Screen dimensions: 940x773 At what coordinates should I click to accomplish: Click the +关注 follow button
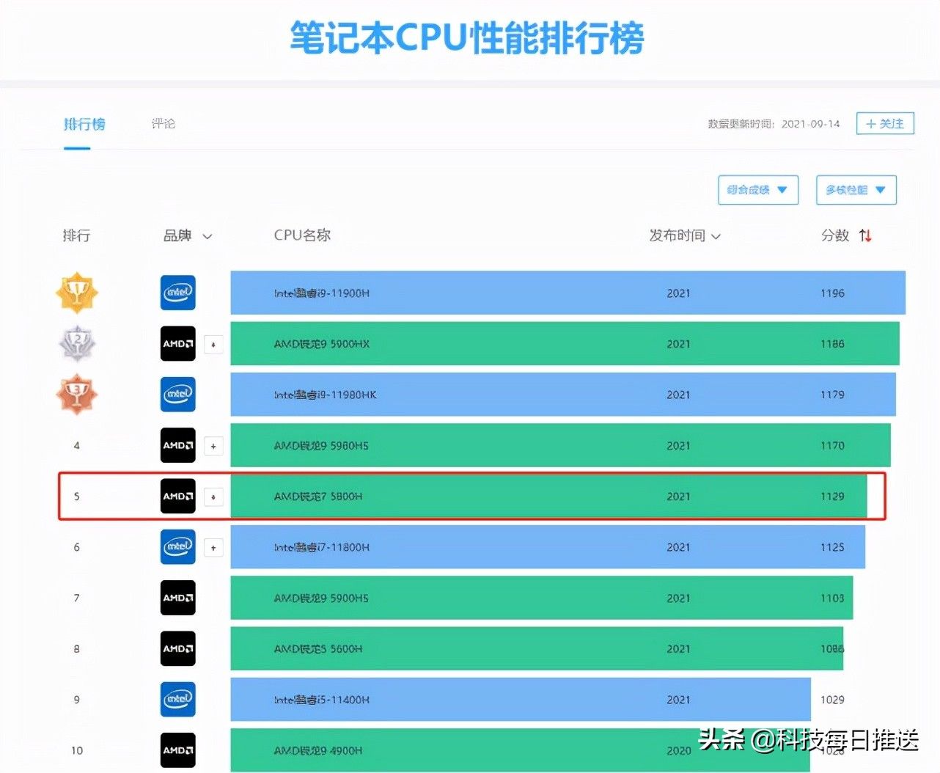pyautogui.click(x=885, y=123)
